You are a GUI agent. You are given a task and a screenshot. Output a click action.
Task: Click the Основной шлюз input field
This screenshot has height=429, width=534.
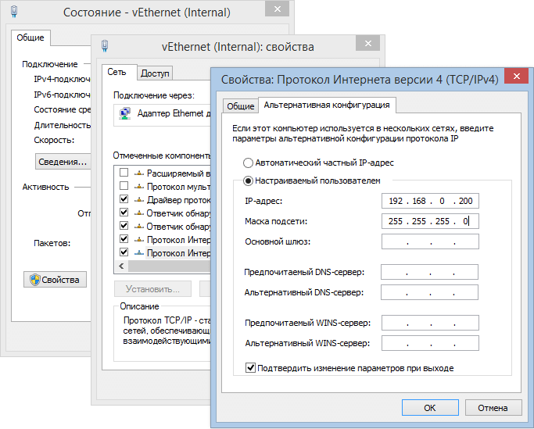pos(430,241)
